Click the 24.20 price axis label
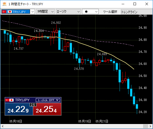This screenshot has height=129, width=153. click(143, 112)
